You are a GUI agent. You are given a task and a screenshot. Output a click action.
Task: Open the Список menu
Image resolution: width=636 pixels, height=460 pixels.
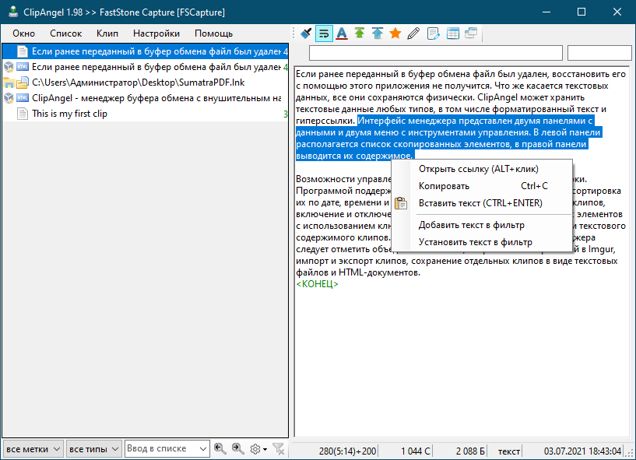tap(65, 33)
